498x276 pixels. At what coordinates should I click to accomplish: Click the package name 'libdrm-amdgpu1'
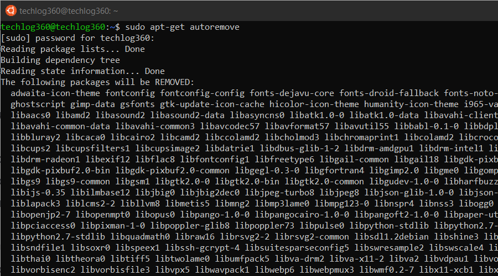pos(379,148)
